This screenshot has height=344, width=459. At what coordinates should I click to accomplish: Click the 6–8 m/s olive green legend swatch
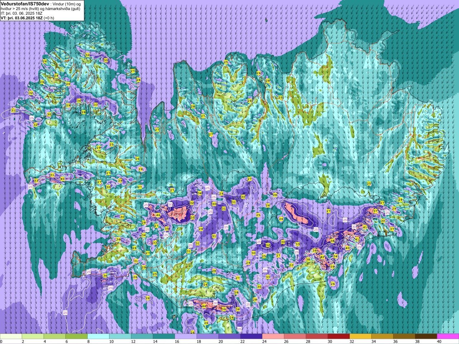pos(77,336)
